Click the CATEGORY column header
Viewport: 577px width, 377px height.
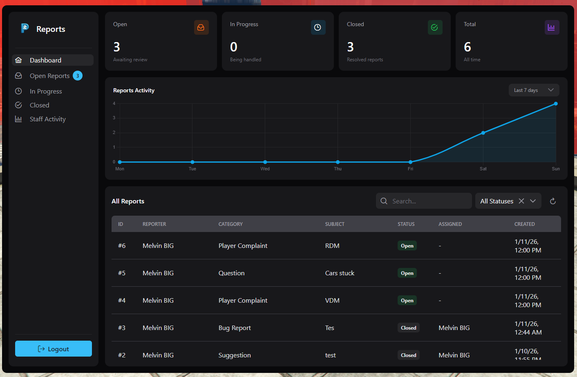pyautogui.click(x=230, y=224)
